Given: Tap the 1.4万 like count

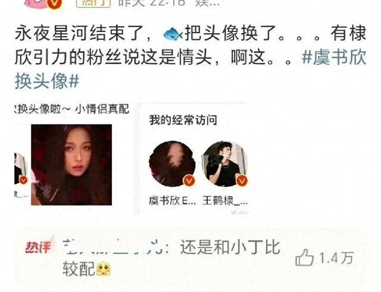Looking at the screenshot, I should (336, 258).
